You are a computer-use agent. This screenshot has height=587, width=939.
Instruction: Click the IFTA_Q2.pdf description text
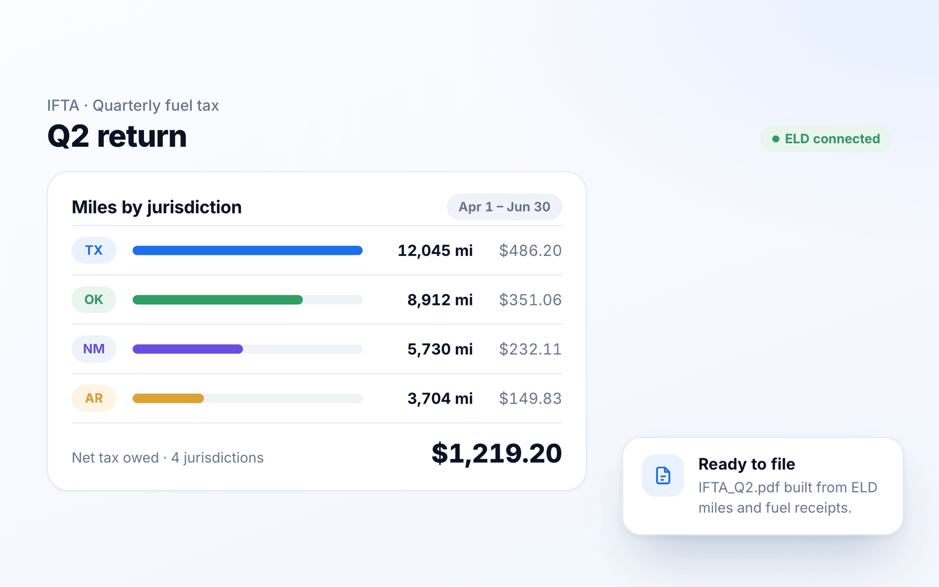pyautogui.click(x=788, y=498)
